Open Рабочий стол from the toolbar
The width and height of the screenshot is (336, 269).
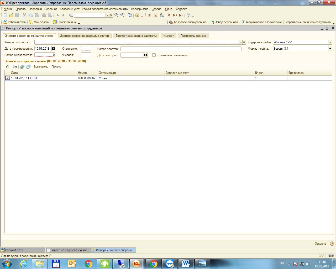(14, 22)
